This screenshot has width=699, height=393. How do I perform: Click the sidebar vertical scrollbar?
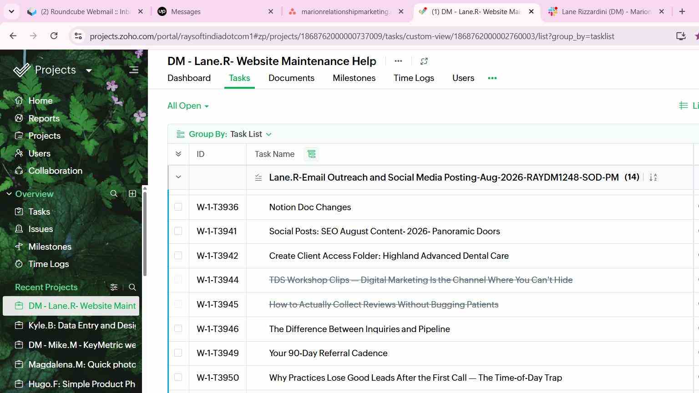[x=145, y=232]
